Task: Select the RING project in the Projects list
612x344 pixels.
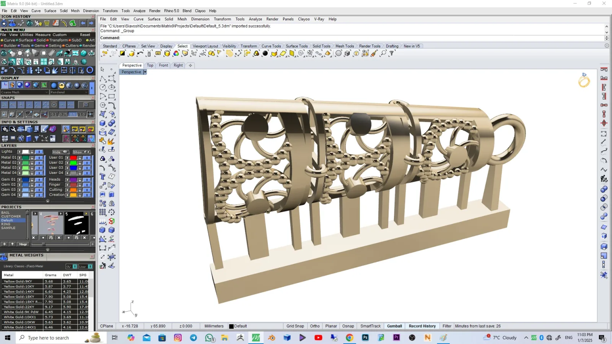Action: 6,224
